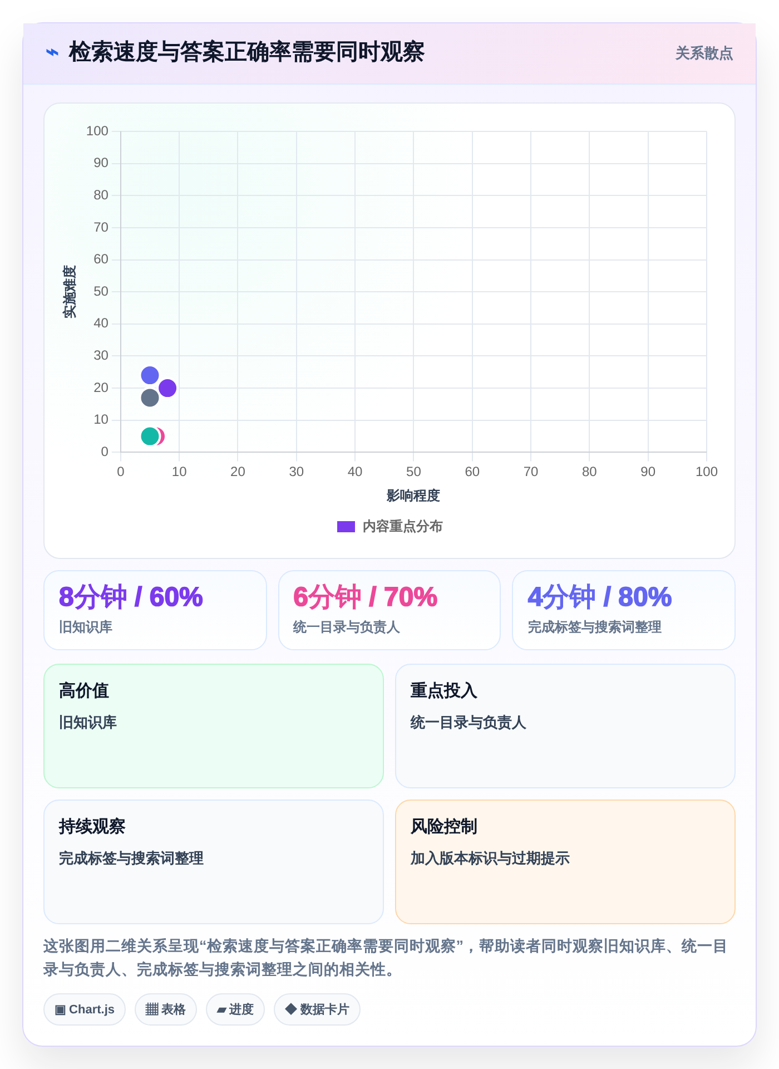Open the 8分钟 / 60% stat card

tap(155, 610)
